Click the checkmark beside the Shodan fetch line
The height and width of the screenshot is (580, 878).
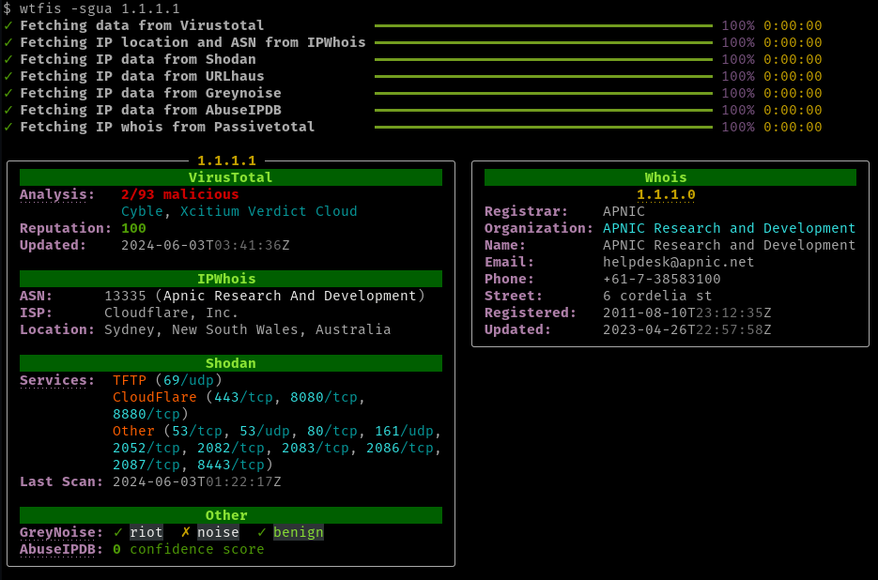9,59
